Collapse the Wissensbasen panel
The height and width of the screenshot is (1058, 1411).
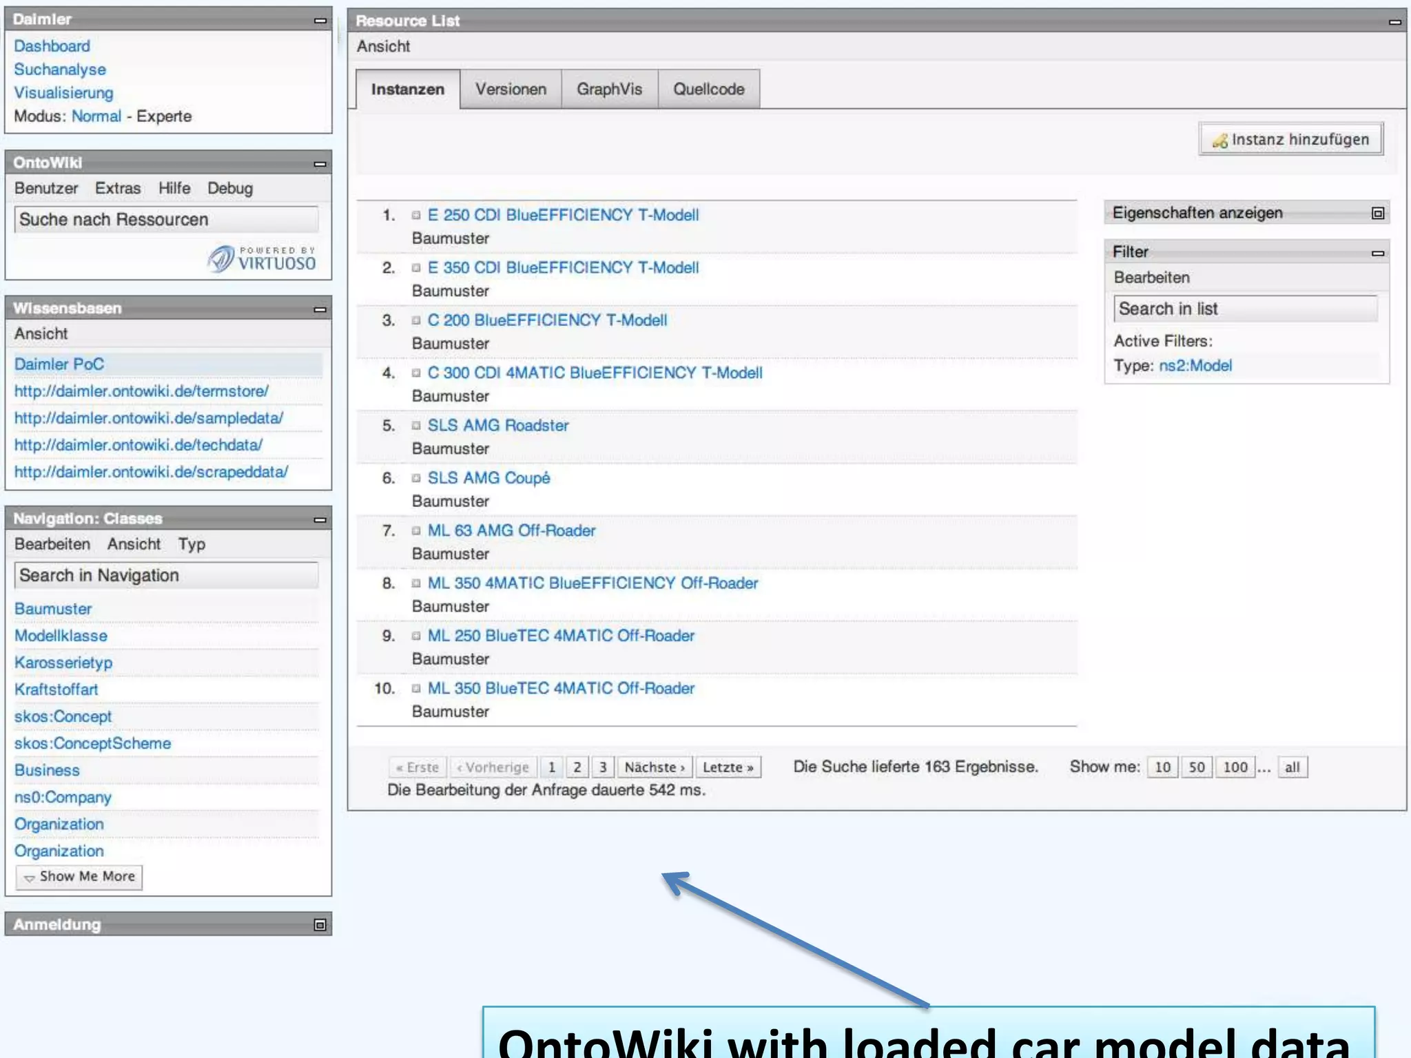point(320,309)
